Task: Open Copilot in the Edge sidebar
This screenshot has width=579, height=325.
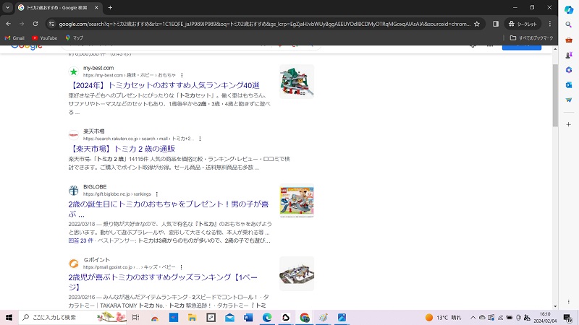Action: point(569,9)
